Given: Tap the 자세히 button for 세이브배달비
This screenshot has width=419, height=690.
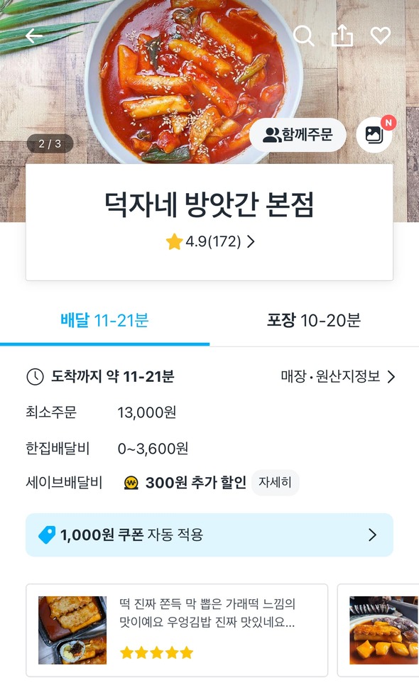Looking at the screenshot, I should [x=275, y=482].
